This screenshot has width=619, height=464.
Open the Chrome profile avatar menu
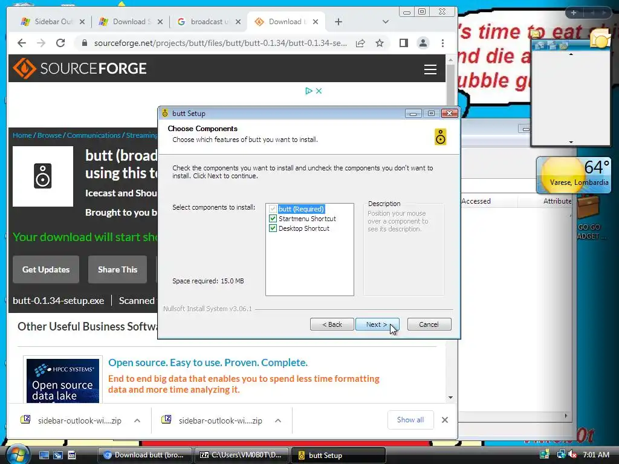[x=423, y=43]
